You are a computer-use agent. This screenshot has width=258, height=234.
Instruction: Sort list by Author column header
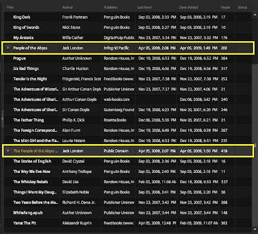click(x=68, y=7)
